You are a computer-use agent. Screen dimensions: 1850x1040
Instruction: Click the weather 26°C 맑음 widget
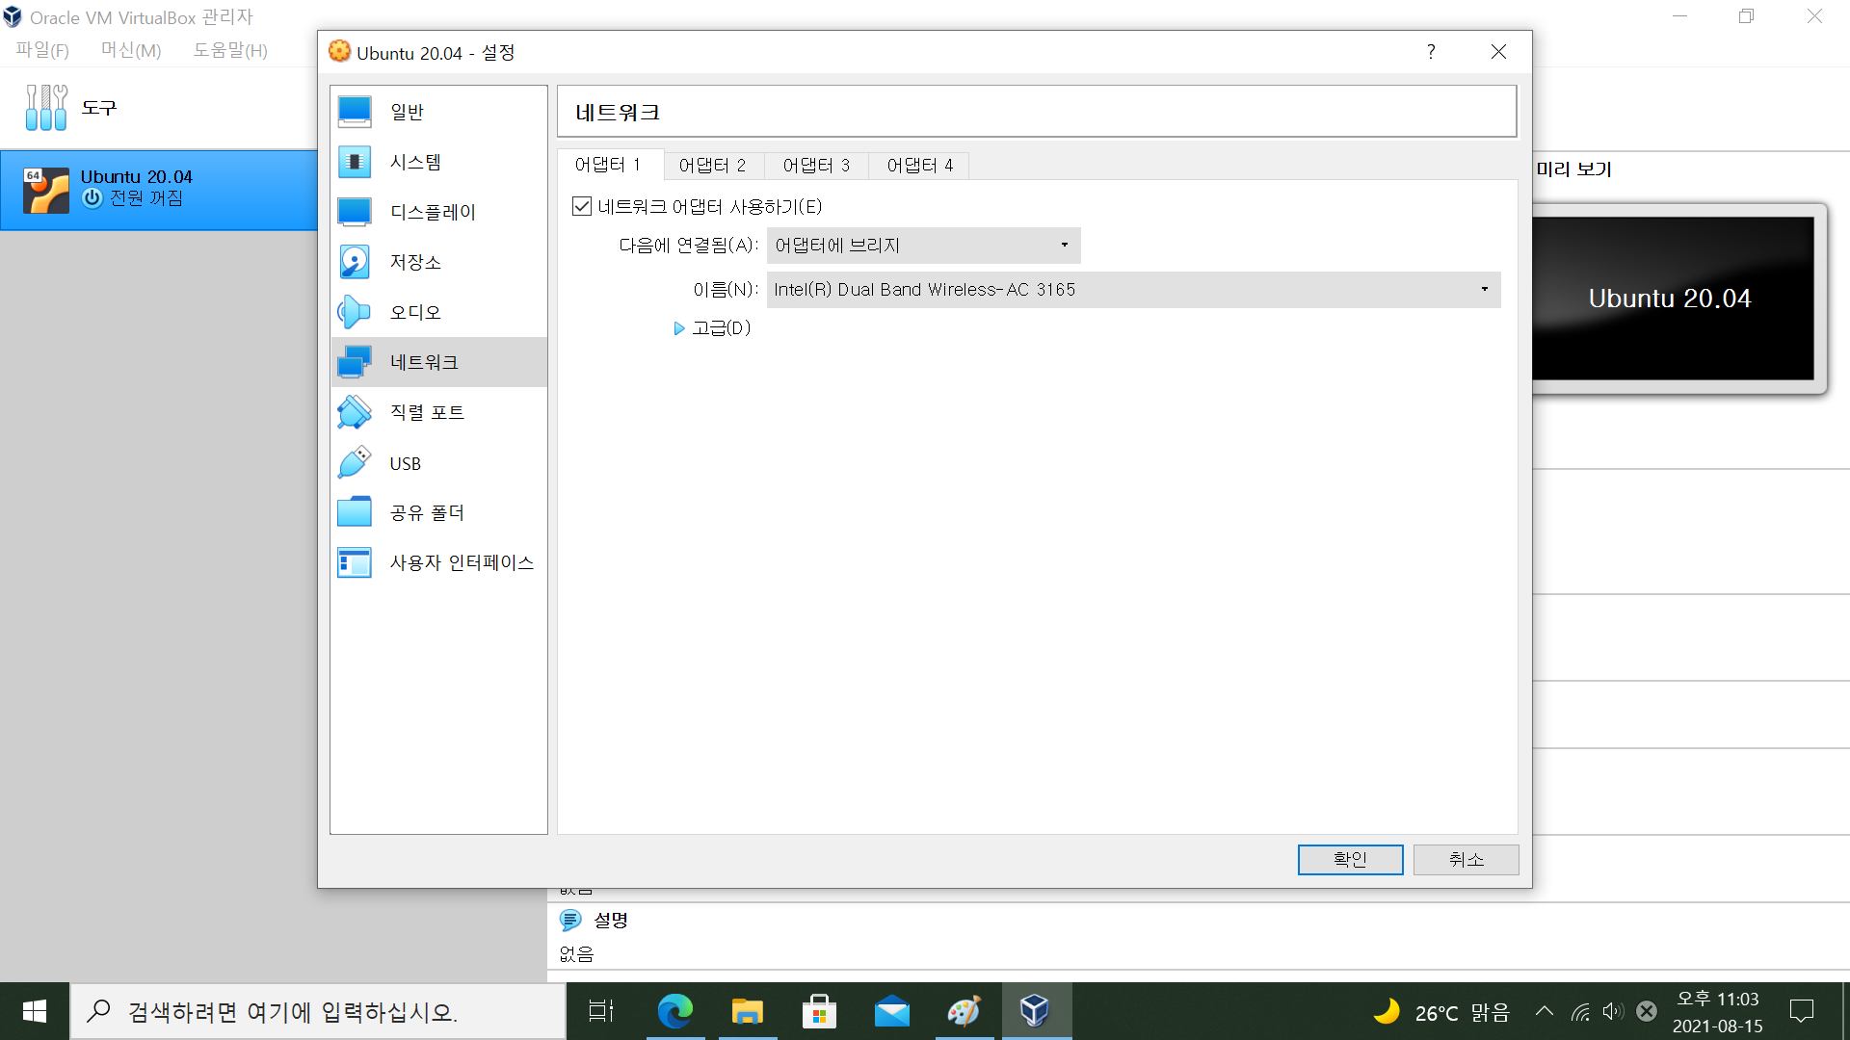pos(1441,1012)
